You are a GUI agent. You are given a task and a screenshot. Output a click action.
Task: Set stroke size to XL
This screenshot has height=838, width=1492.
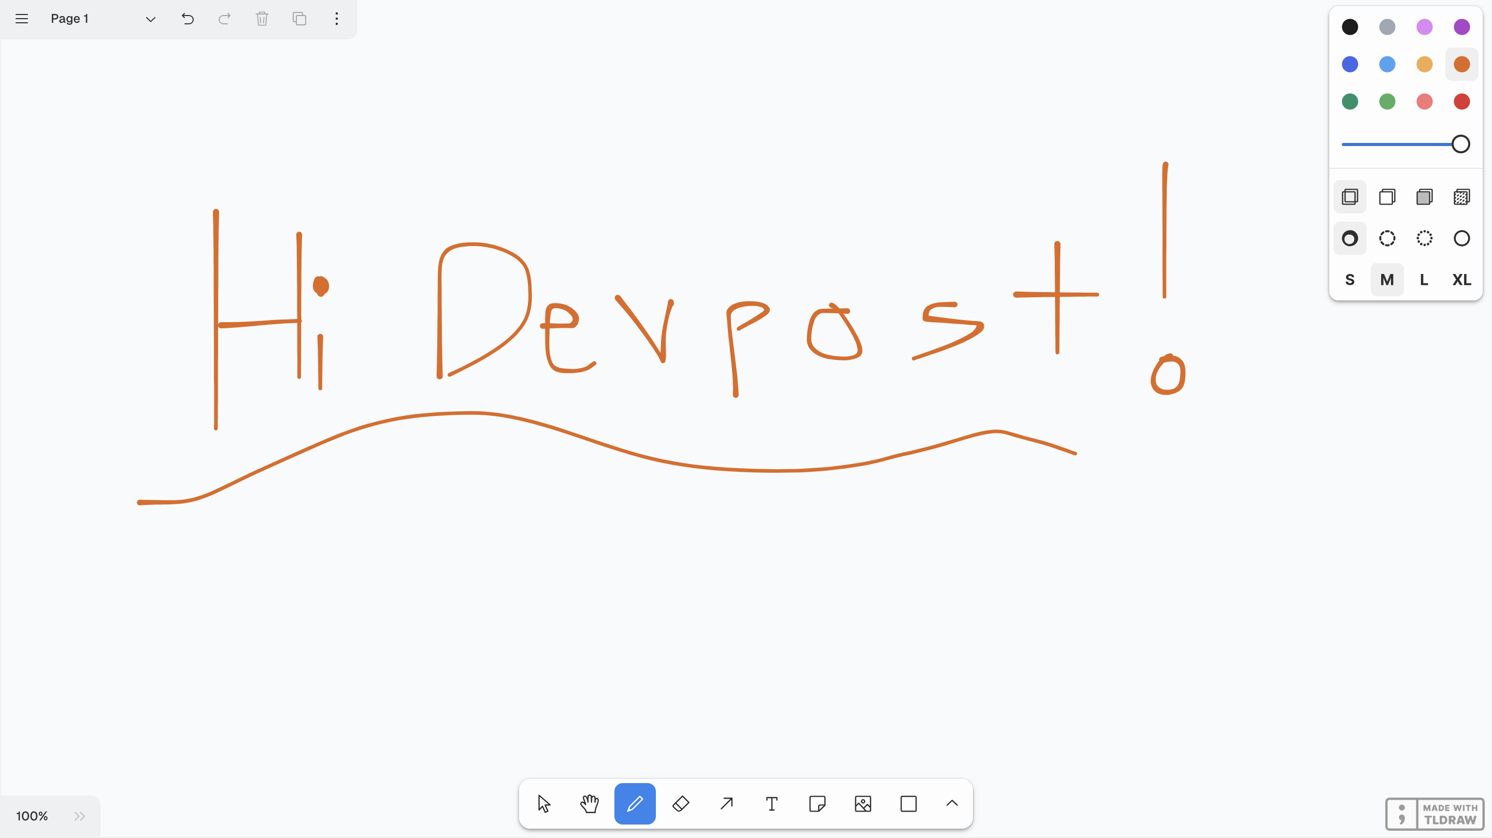(x=1461, y=280)
